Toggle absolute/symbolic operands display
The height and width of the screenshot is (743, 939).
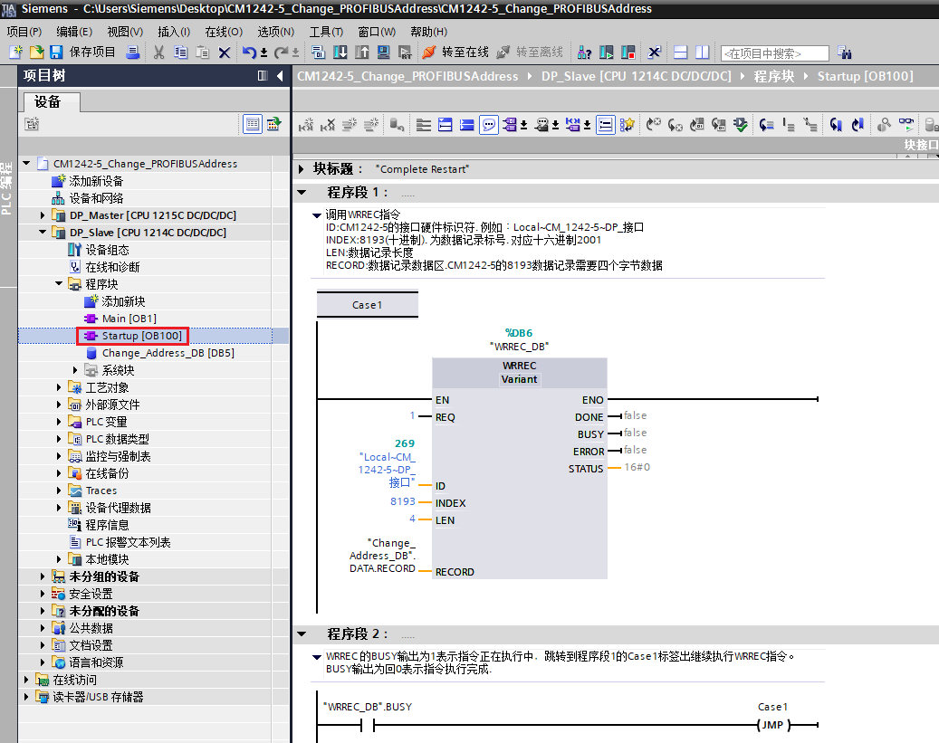[x=510, y=125]
